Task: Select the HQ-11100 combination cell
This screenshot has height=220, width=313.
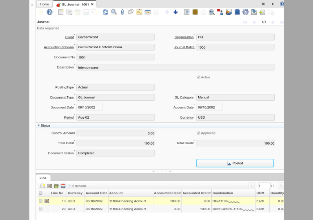Action: point(233,201)
